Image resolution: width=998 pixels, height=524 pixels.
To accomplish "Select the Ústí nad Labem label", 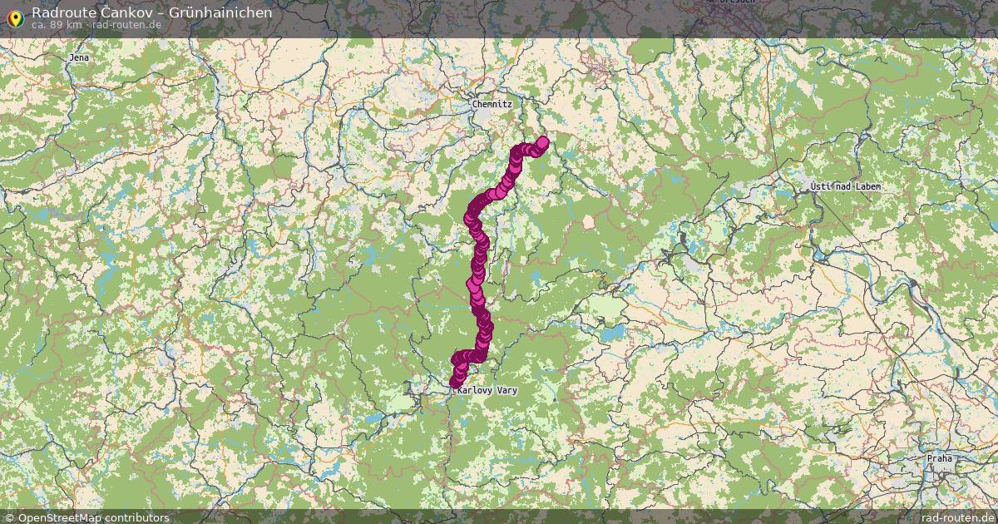I will coord(845,186).
